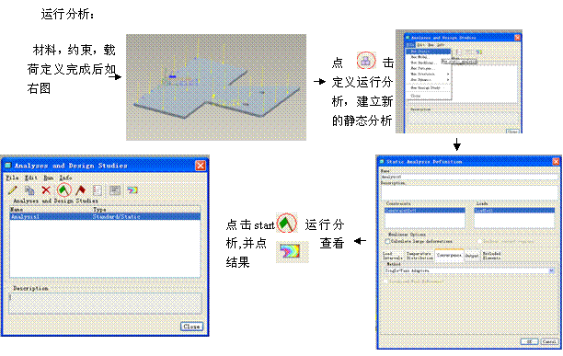This screenshot has height=356, width=563.
Task: Select LoadSet1 in Loads list
Action: (x=514, y=211)
